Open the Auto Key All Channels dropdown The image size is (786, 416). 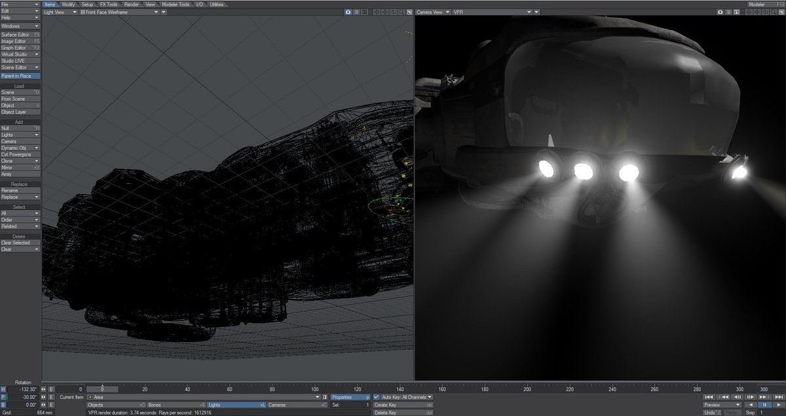[407, 397]
